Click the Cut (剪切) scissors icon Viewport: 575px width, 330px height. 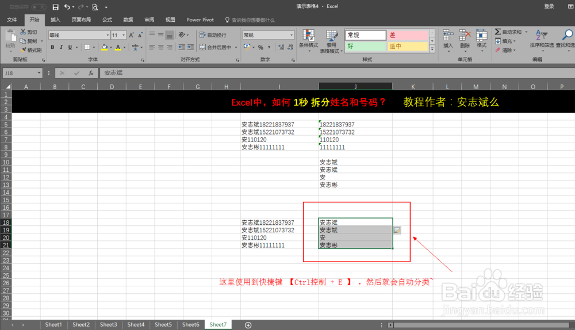click(x=23, y=32)
